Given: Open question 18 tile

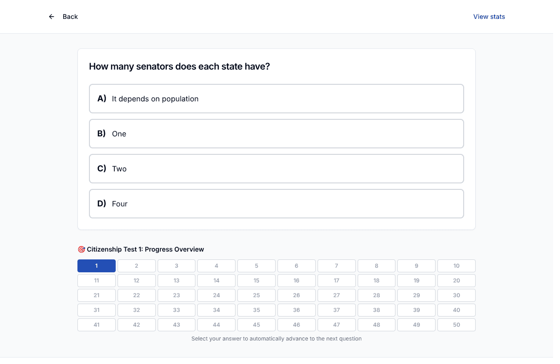Looking at the screenshot, I should pos(377,281).
